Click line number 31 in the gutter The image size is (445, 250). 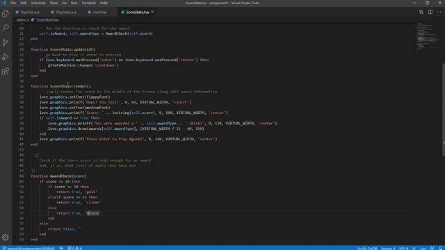[x=22, y=86]
